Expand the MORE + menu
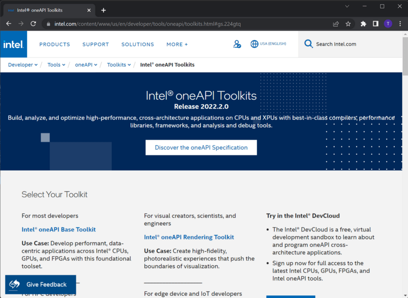The image size is (408, 298). tap(177, 44)
